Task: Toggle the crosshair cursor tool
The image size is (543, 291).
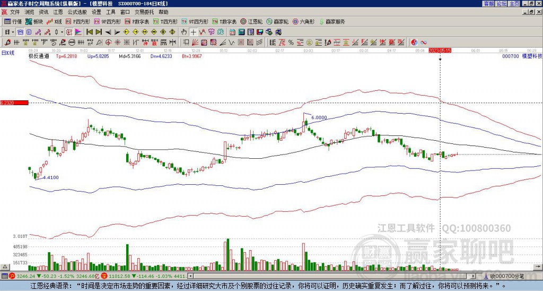Action: tap(193, 32)
